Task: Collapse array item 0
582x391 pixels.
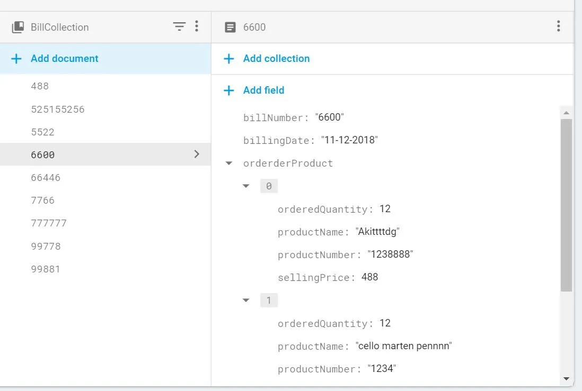Action: [x=246, y=186]
